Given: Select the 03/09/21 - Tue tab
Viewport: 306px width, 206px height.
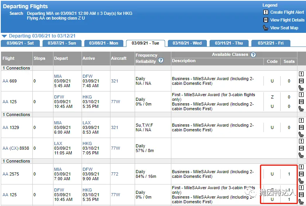Looking at the screenshot, I should (x=145, y=43).
